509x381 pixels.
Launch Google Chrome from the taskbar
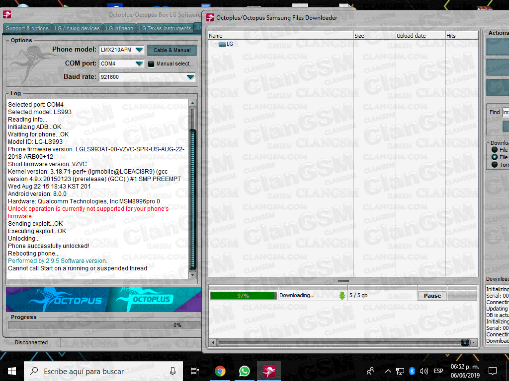click(x=220, y=371)
